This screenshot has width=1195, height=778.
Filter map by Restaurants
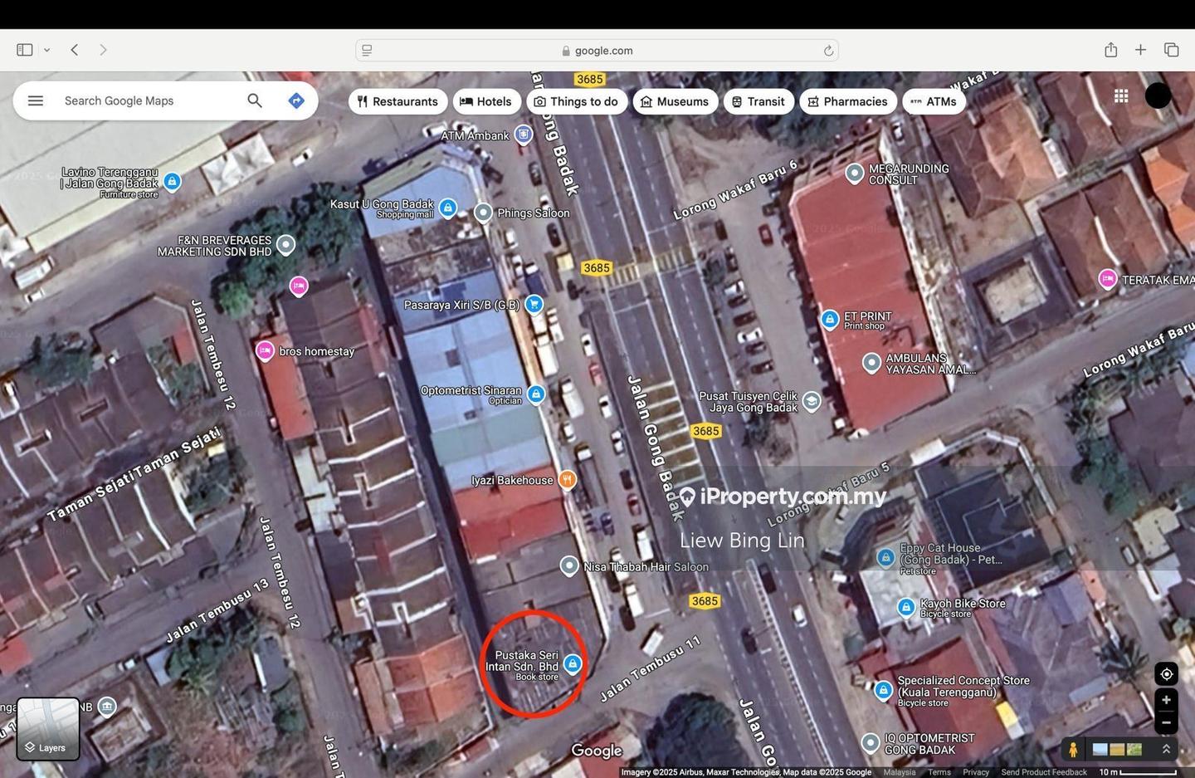click(x=398, y=101)
